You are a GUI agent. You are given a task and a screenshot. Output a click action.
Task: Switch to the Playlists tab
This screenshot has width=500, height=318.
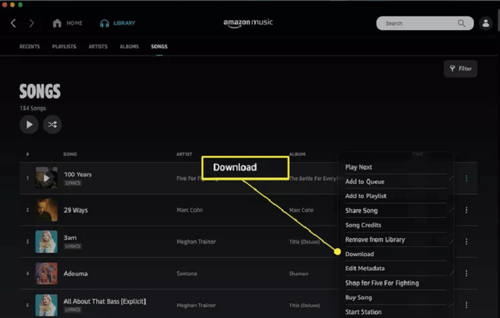point(64,47)
